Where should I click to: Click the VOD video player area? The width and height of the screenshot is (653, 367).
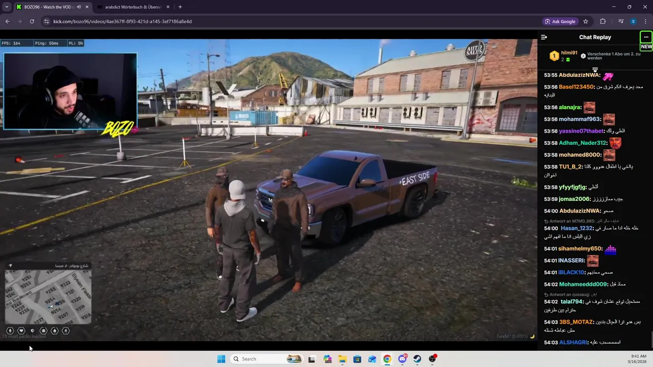pyautogui.click(x=268, y=190)
